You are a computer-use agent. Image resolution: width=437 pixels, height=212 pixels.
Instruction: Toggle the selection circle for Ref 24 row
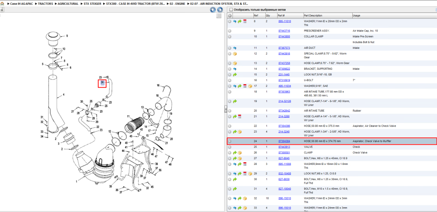tap(230, 141)
